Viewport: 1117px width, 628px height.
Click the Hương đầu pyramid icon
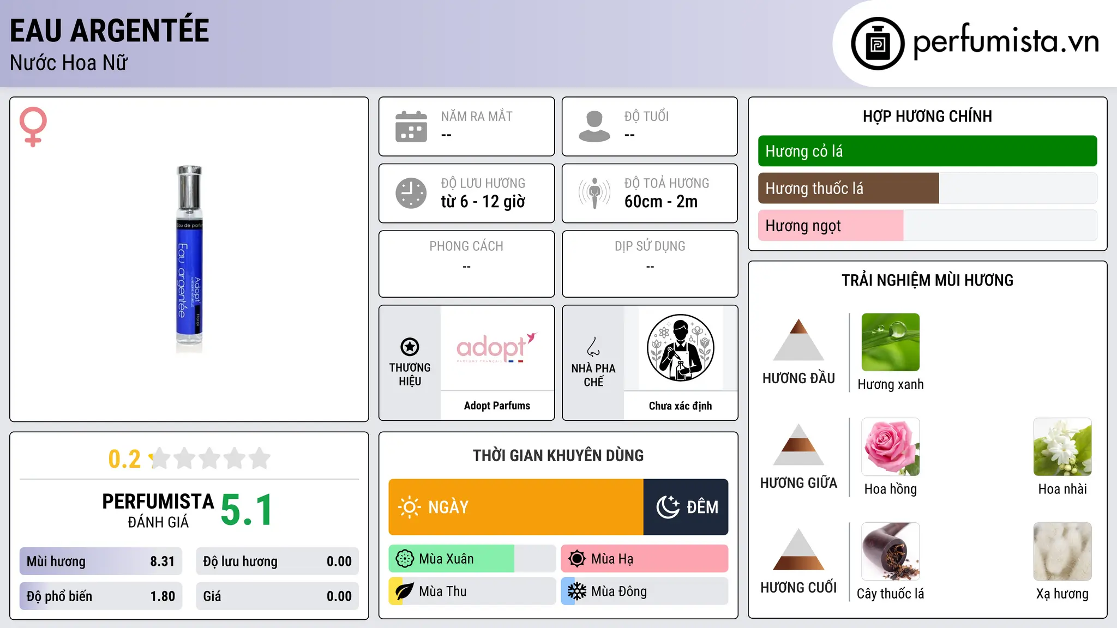798,340
